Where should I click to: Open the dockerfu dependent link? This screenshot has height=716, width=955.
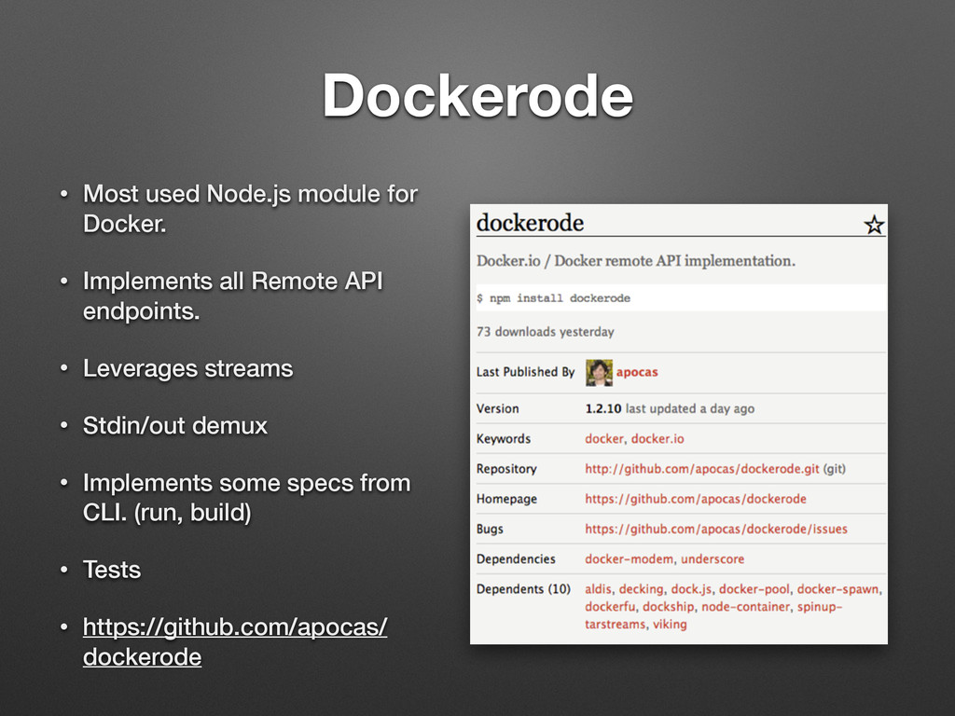point(610,606)
